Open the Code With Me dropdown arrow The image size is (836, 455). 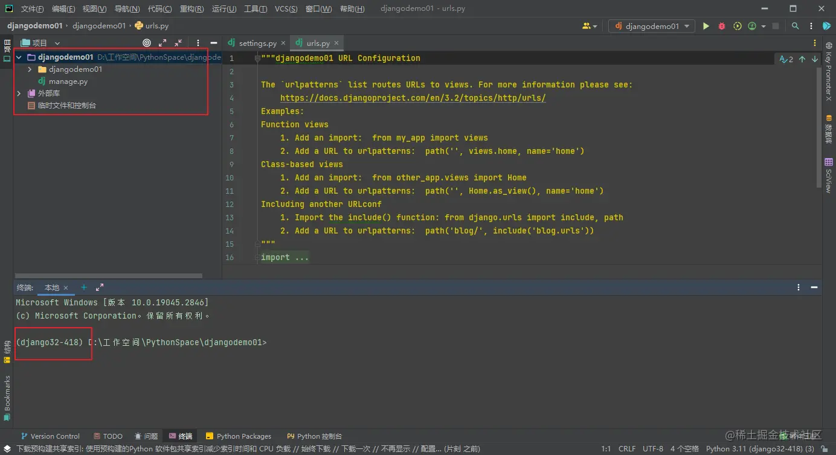pyautogui.click(x=595, y=27)
